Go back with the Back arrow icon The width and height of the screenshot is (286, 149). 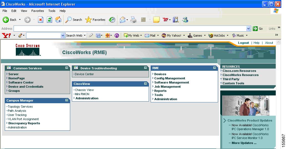coord(6,19)
